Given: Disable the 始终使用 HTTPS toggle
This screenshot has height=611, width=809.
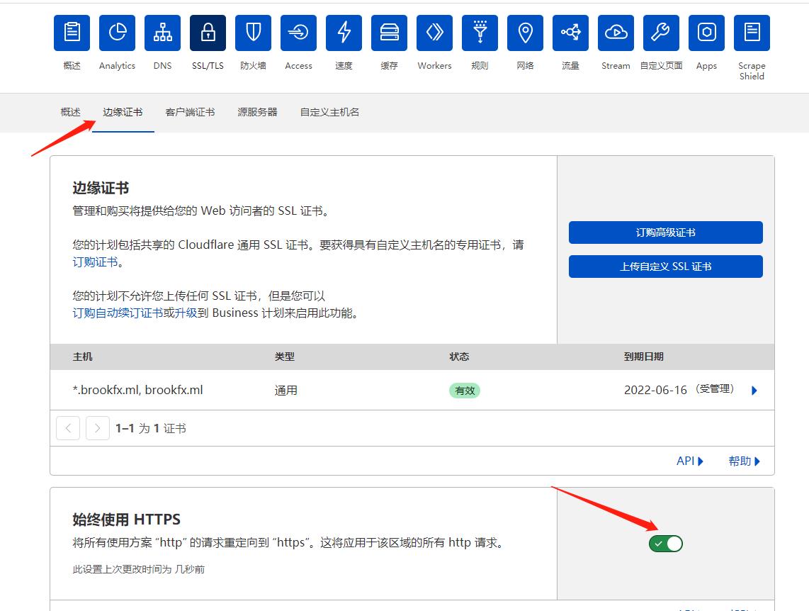Looking at the screenshot, I should coord(665,543).
